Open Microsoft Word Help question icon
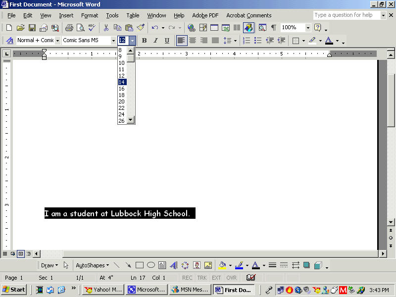396x297 pixels. [317, 28]
